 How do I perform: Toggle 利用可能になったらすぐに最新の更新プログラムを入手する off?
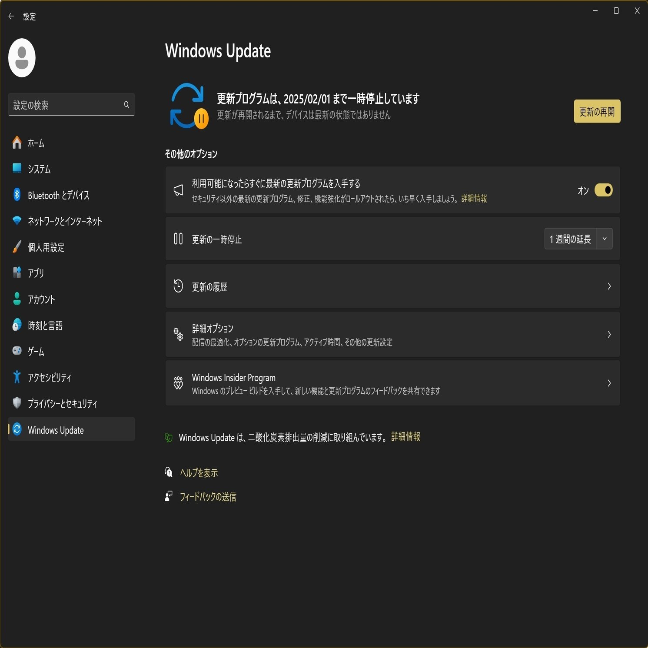[x=603, y=190]
